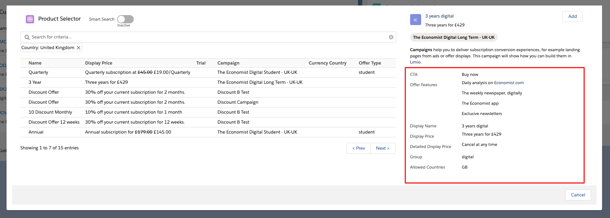Screen dimensions: 610x218
Task: Select the 10 Discount Monthly row
Action: (x=208, y=112)
